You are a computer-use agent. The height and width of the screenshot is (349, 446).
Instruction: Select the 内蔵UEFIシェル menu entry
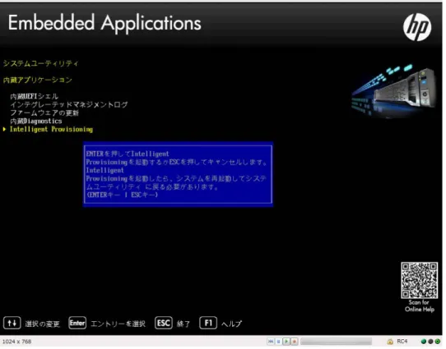pos(35,97)
